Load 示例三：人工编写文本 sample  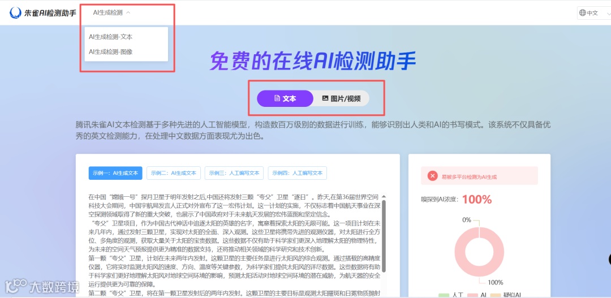(234, 173)
